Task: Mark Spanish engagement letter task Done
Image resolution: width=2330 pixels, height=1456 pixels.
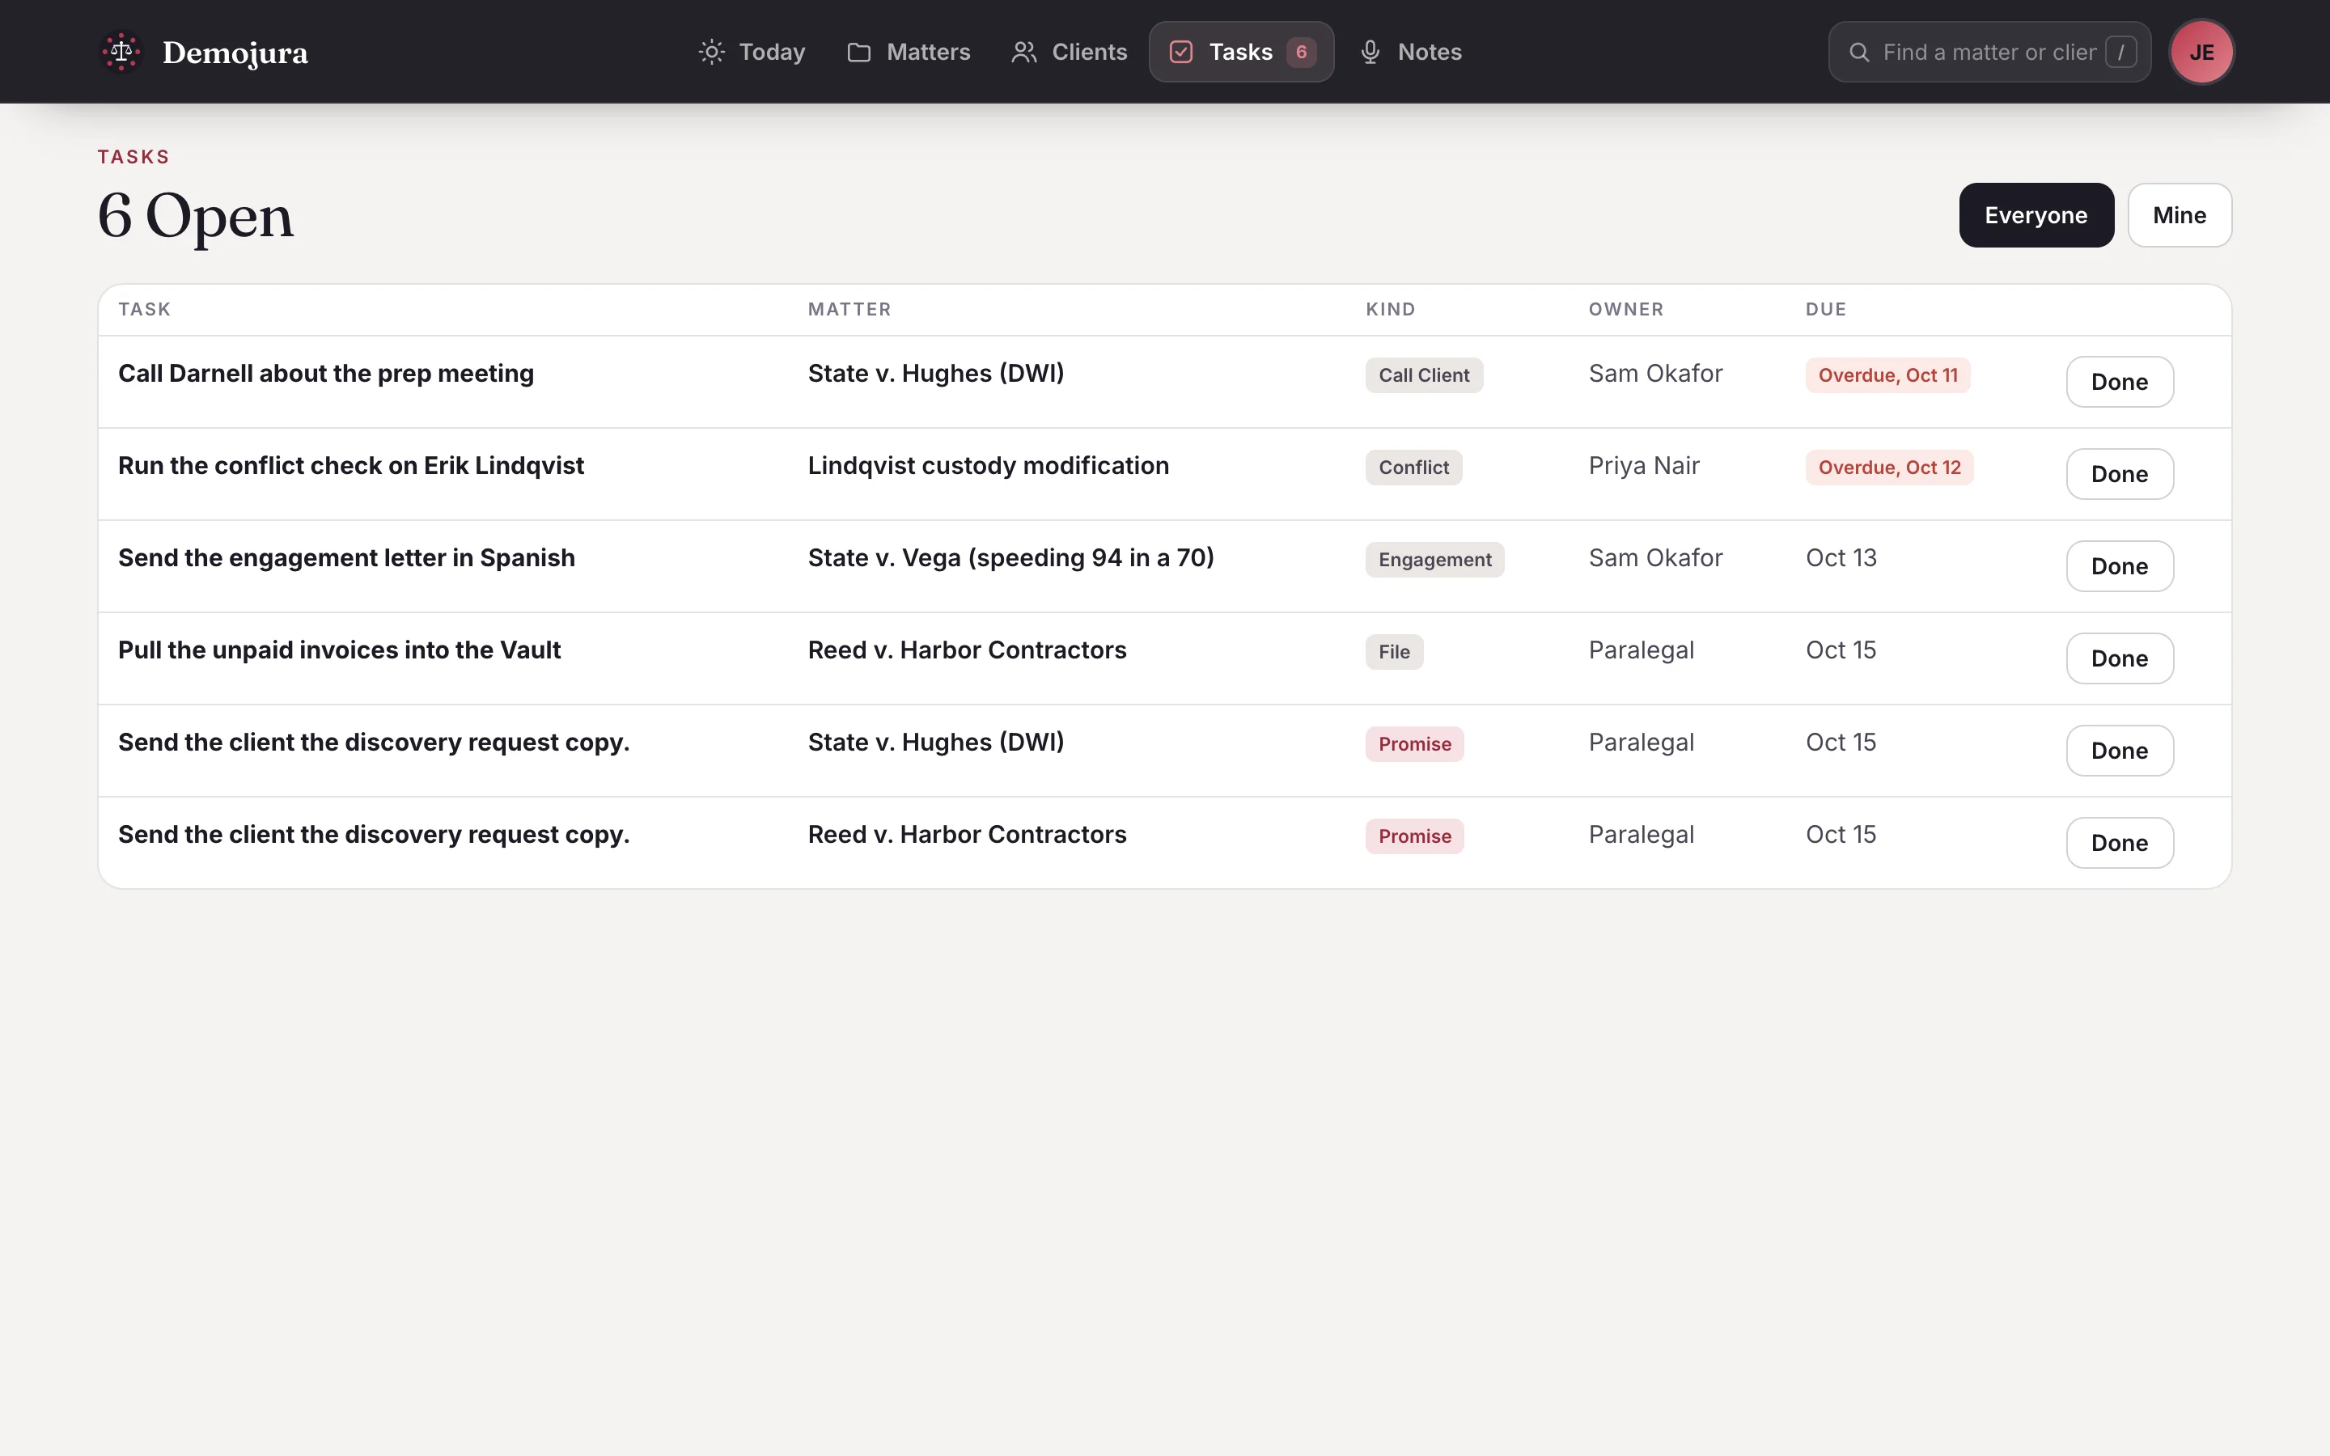Action: click(2119, 566)
